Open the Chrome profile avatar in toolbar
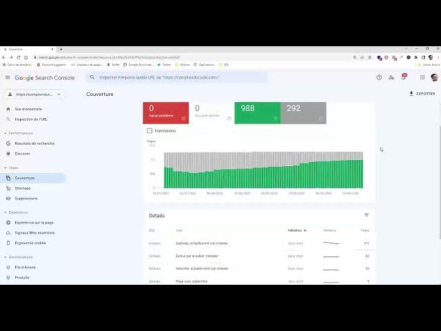This screenshot has height=331, width=441. pyautogui.click(x=431, y=57)
